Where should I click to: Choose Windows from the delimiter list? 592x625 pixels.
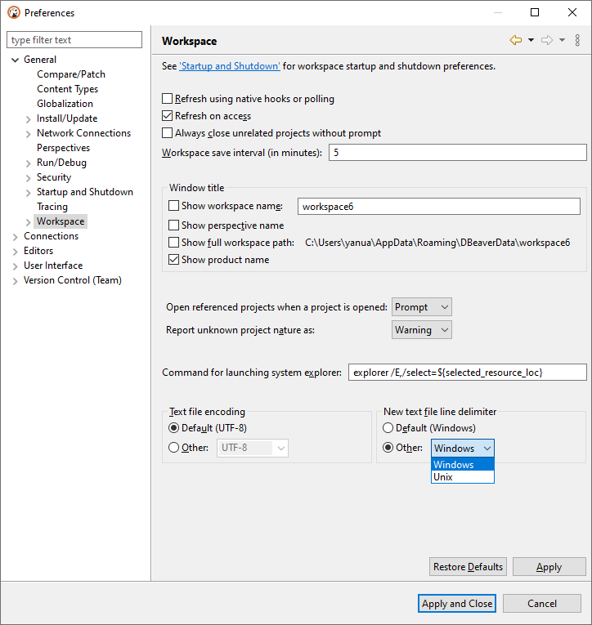[x=462, y=465]
